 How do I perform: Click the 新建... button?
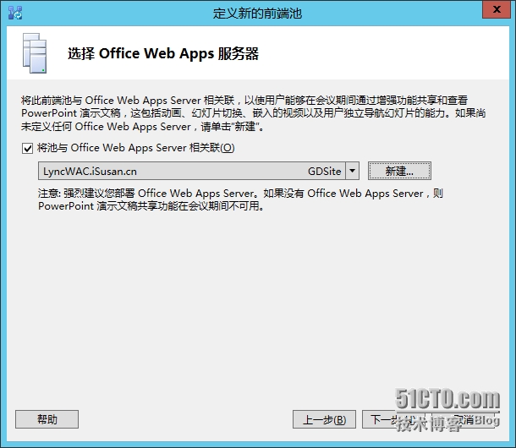coord(399,171)
